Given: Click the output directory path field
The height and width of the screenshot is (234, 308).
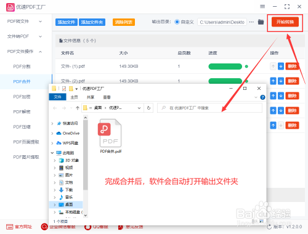Looking at the screenshot, I should tap(222, 22).
